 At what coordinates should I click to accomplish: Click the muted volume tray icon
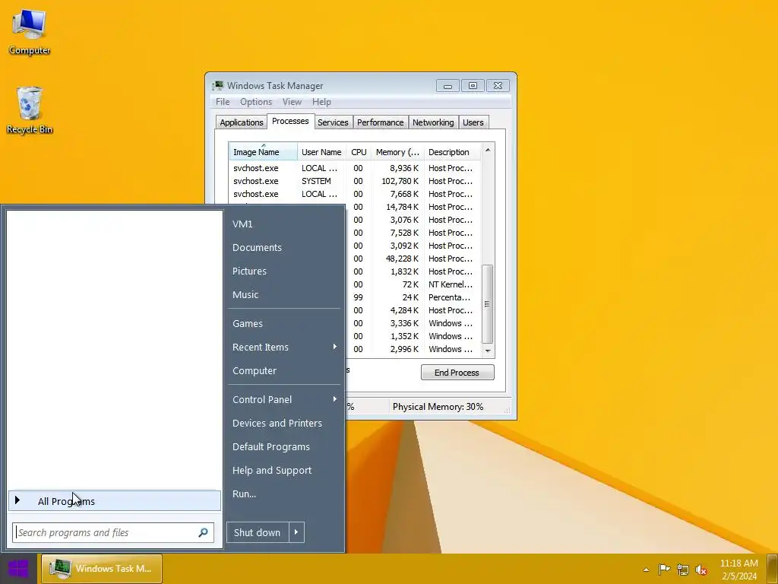(x=701, y=569)
